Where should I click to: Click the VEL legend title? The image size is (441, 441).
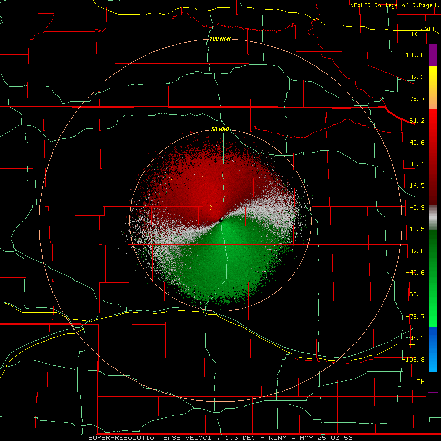[430, 29]
